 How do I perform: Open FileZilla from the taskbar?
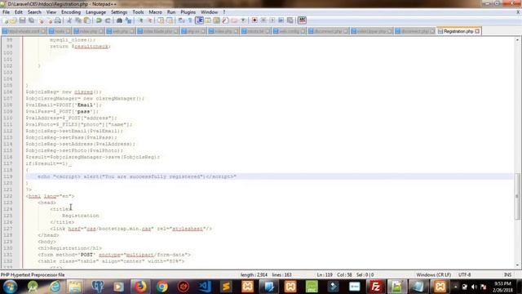(x=375, y=287)
